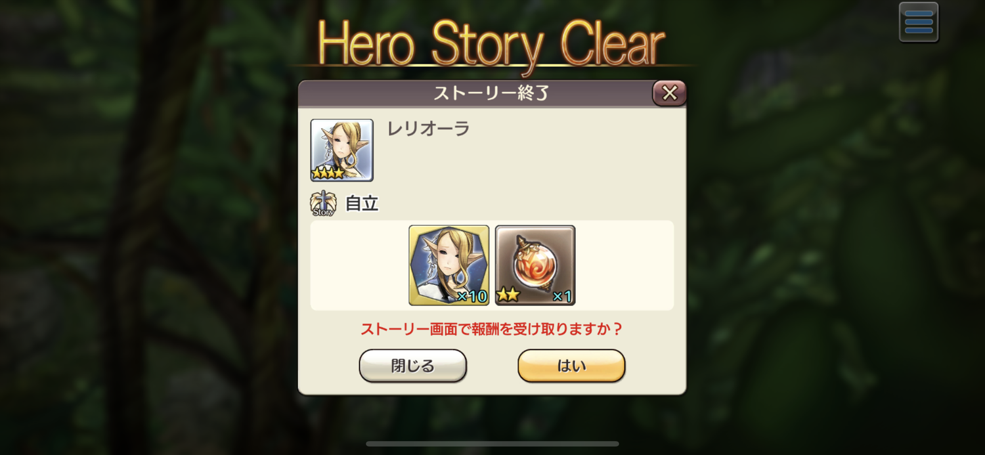The image size is (985, 455).
Task: Click the 閉じる button
Action: click(412, 366)
